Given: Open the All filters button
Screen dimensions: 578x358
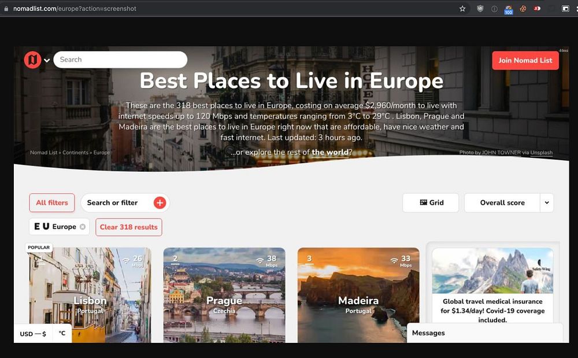Looking at the screenshot, I should tap(52, 203).
